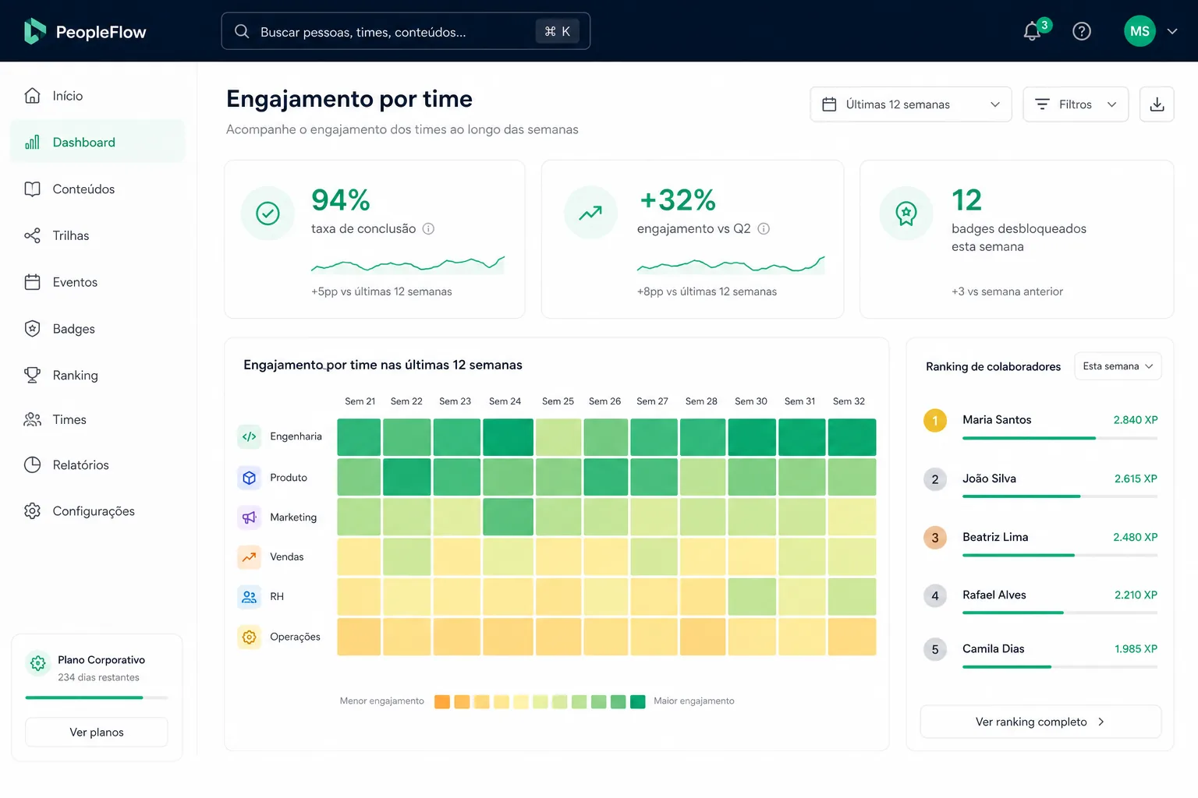1198x798 pixels.
Task: Click Maria Santos XP progress bar
Action: 1060,438
